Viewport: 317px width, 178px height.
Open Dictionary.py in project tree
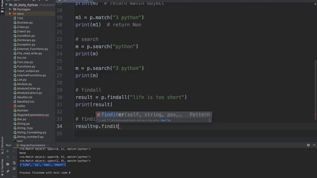pos(24,40)
